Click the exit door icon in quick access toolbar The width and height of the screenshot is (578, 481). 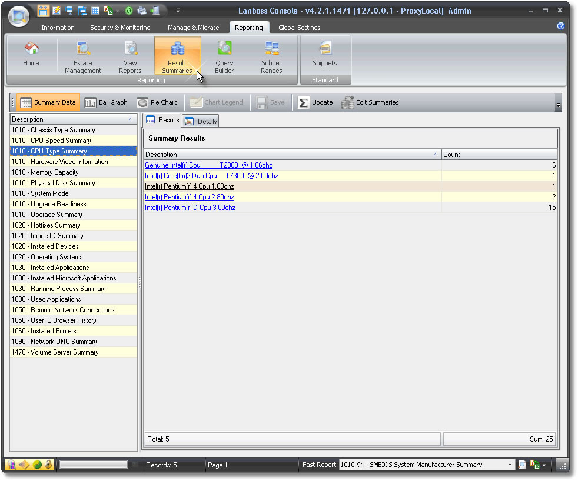[155, 11]
